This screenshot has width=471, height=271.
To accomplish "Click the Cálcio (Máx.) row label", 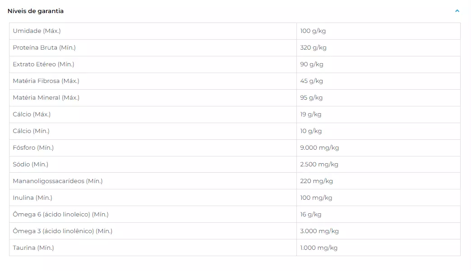I will pos(32,115).
